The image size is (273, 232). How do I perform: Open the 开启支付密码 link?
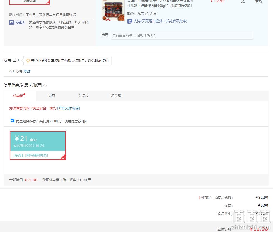(x=69, y=108)
